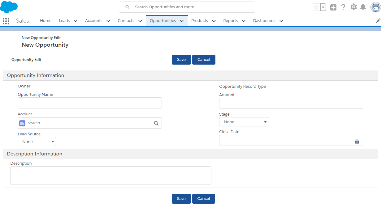
Task: Click the favorites star icon
Action: click(316, 7)
